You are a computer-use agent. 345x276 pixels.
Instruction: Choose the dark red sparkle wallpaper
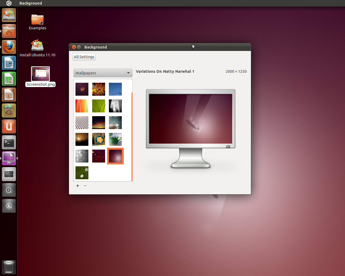(x=99, y=156)
